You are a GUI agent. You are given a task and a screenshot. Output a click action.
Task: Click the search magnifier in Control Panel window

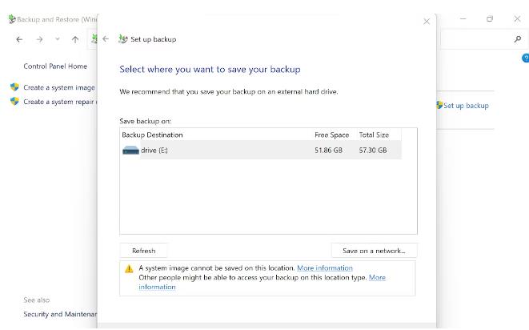[518, 39]
